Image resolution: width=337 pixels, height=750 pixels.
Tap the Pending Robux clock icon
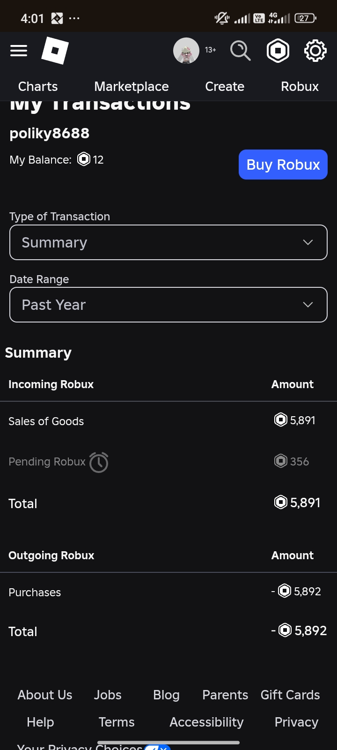(99, 462)
